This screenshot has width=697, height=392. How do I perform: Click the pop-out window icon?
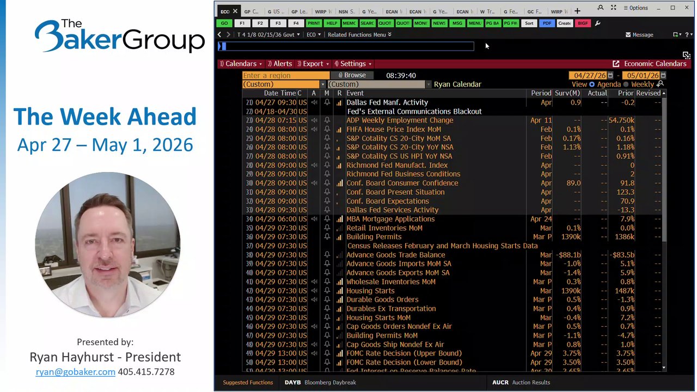click(x=686, y=55)
